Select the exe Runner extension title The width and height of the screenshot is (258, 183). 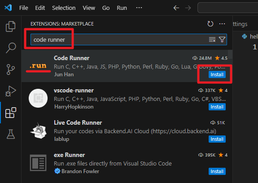coord(69,155)
